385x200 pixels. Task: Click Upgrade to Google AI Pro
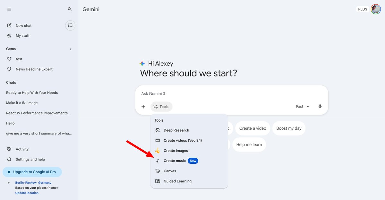(32, 172)
